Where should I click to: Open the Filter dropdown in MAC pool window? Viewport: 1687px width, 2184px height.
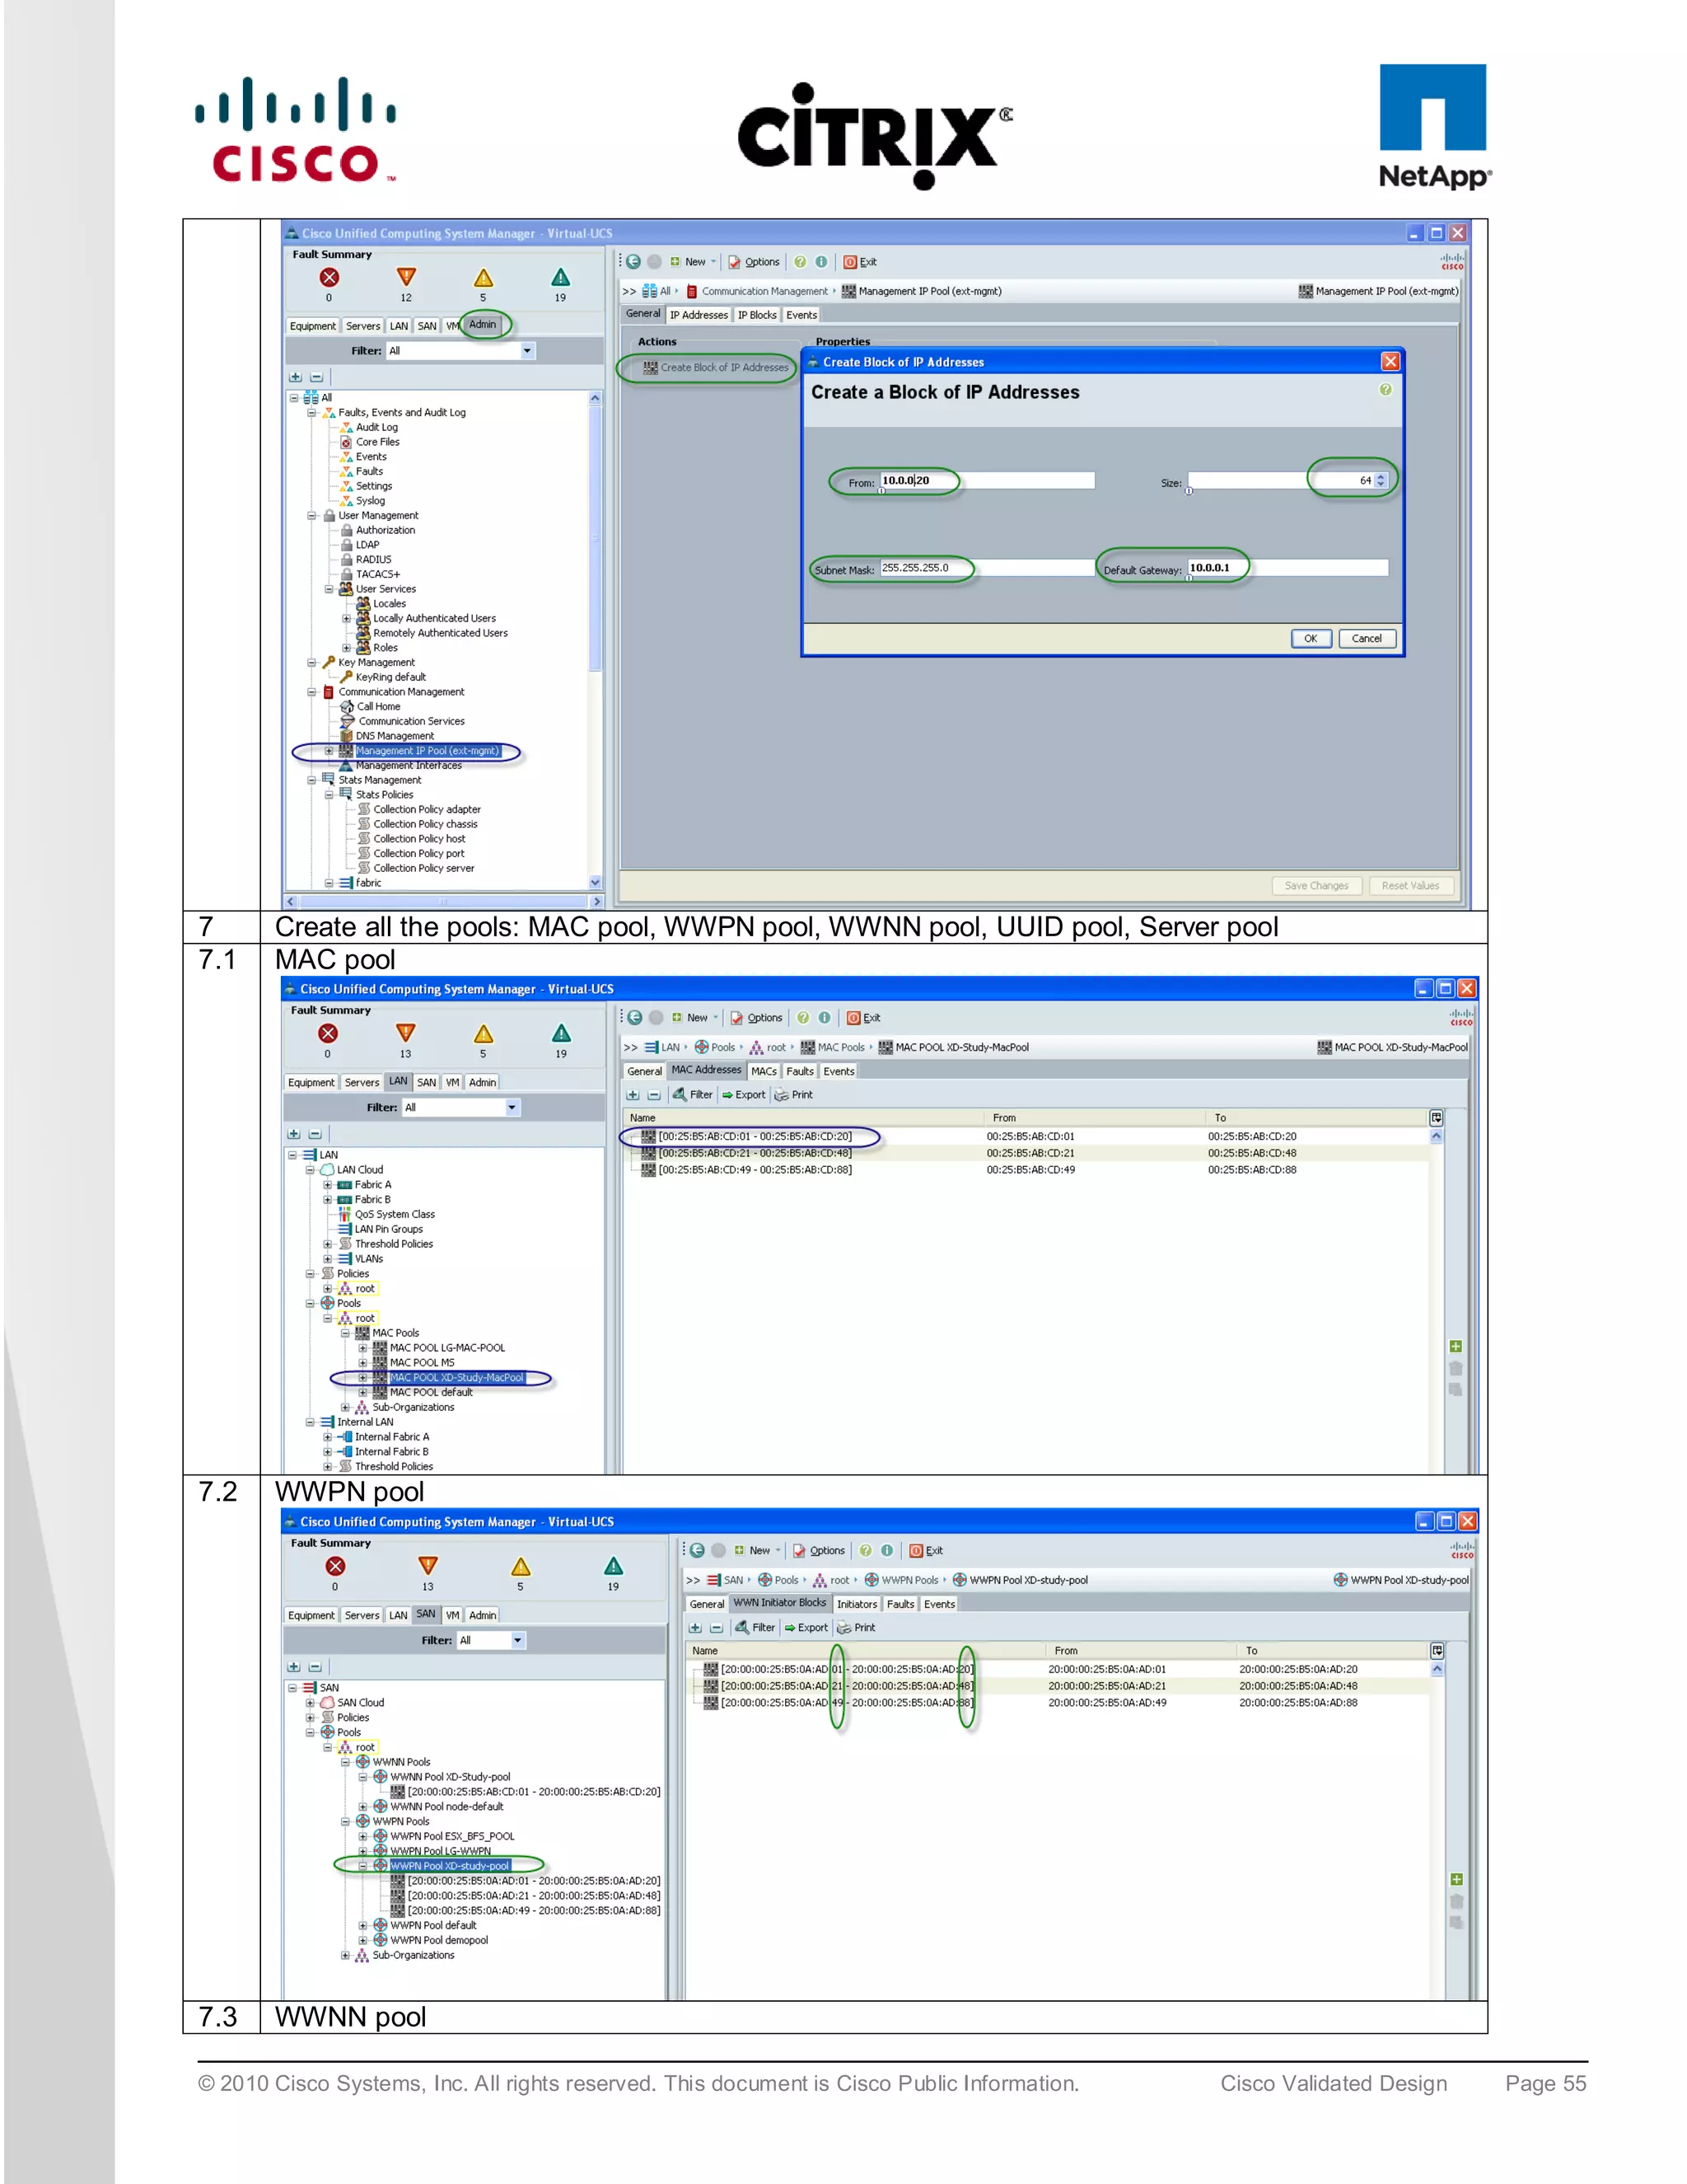point(512,1108)
